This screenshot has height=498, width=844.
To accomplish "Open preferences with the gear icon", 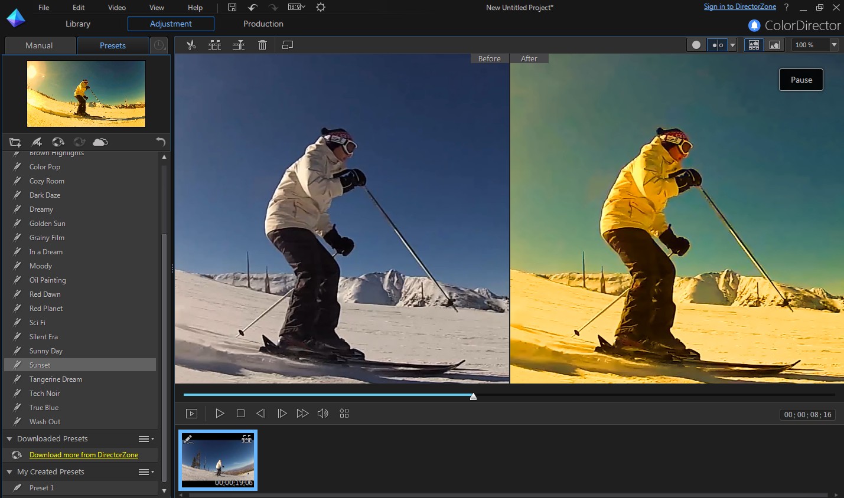I will [x=321, y=8].
